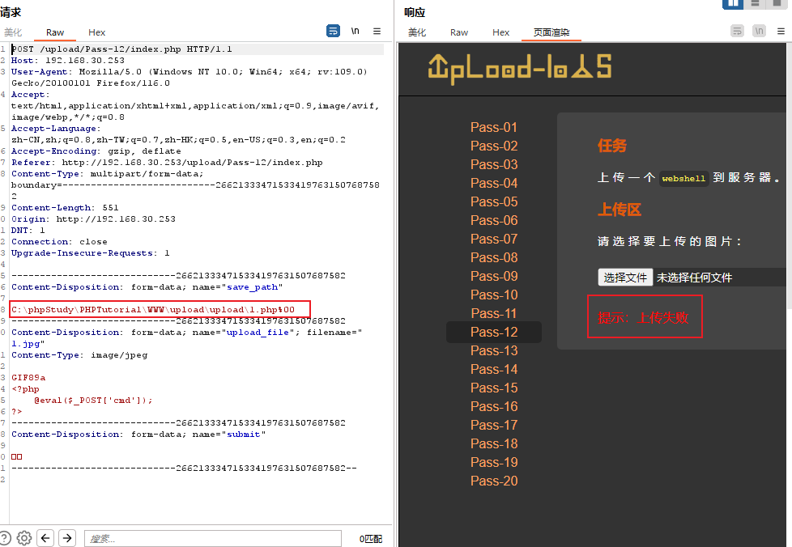Open Pass-01 link

coord(493,127)
